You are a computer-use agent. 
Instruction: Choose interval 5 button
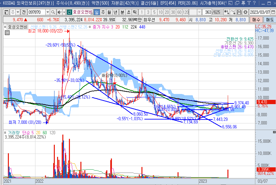154,12
